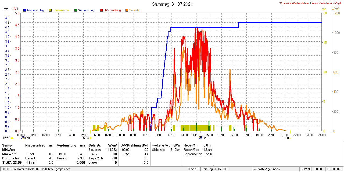Click the blue mm axis unit label

pos(6,9)
